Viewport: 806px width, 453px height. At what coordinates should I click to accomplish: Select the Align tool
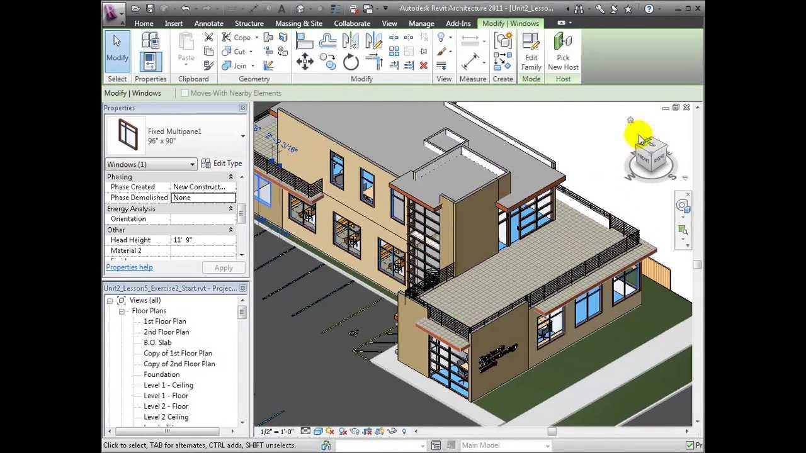(x=305, y=41)
